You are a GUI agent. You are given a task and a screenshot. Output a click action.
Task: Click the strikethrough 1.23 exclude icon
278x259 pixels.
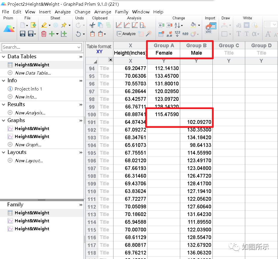[185, 34]
